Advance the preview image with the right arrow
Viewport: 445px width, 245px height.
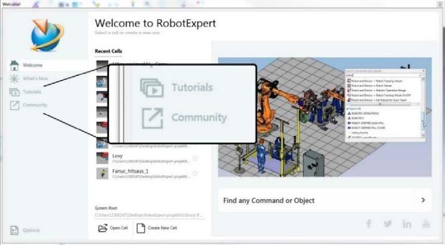(428, 111)
